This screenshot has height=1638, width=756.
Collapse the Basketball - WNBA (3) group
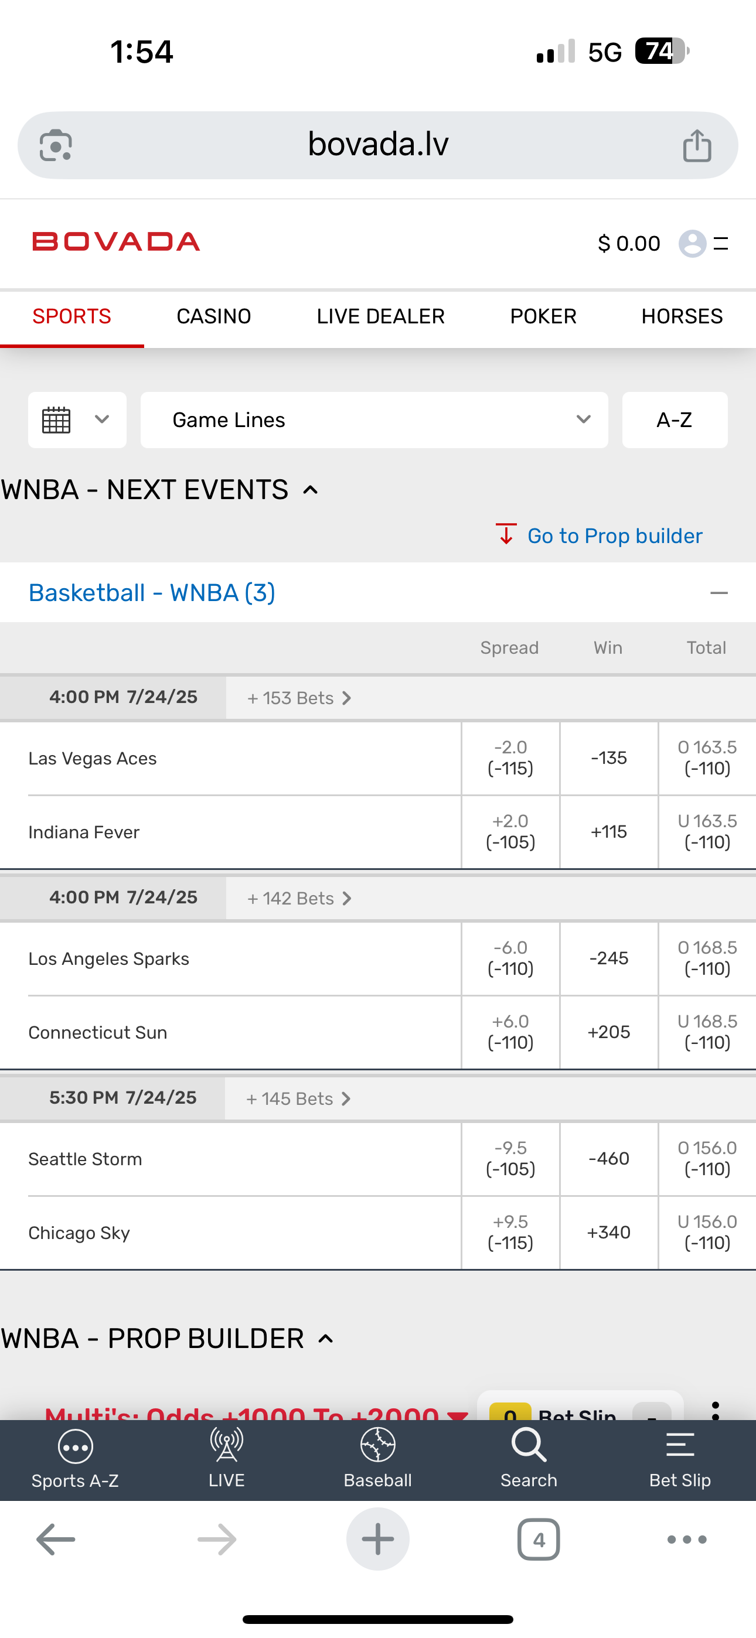pyautogui.click(x=718, y=593)
